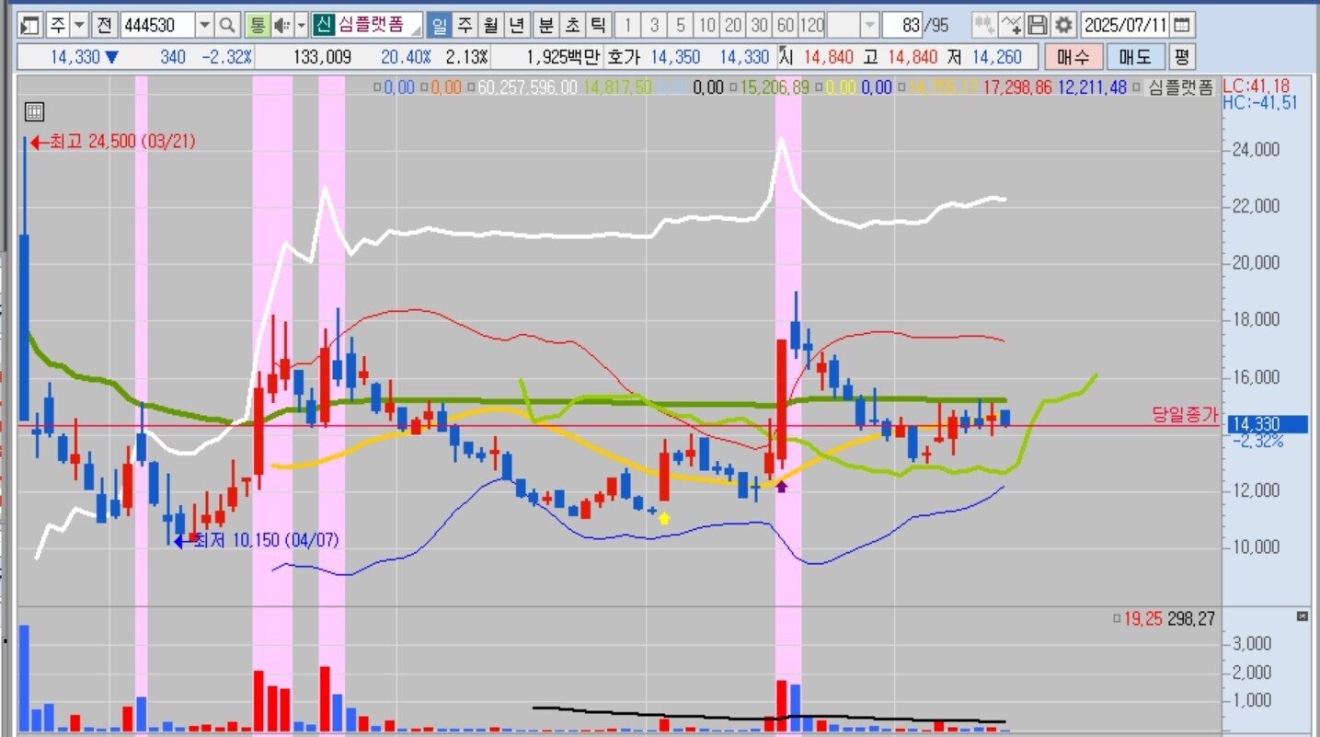Image resolution: width=1320 pixels, height=737 pixels.
Task: Open chart settings with the gear icon
Action: 1064,25
